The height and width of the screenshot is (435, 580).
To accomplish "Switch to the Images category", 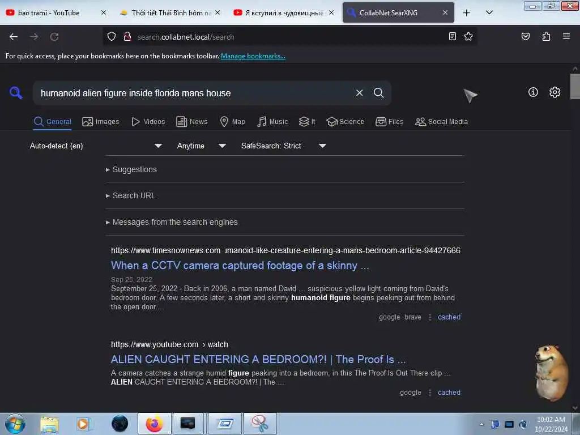I will [x=101, y=122].
